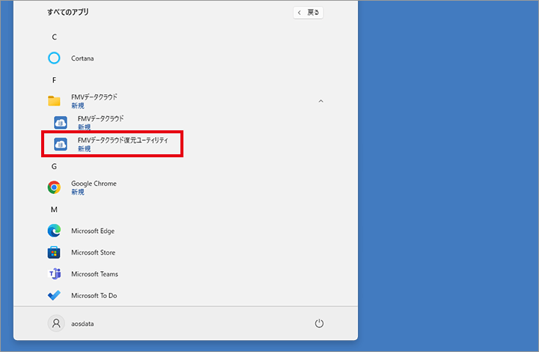The image size is (539, 352).
Task: Launch Microsoft Edge via its icon
Action: coord(54,231)
